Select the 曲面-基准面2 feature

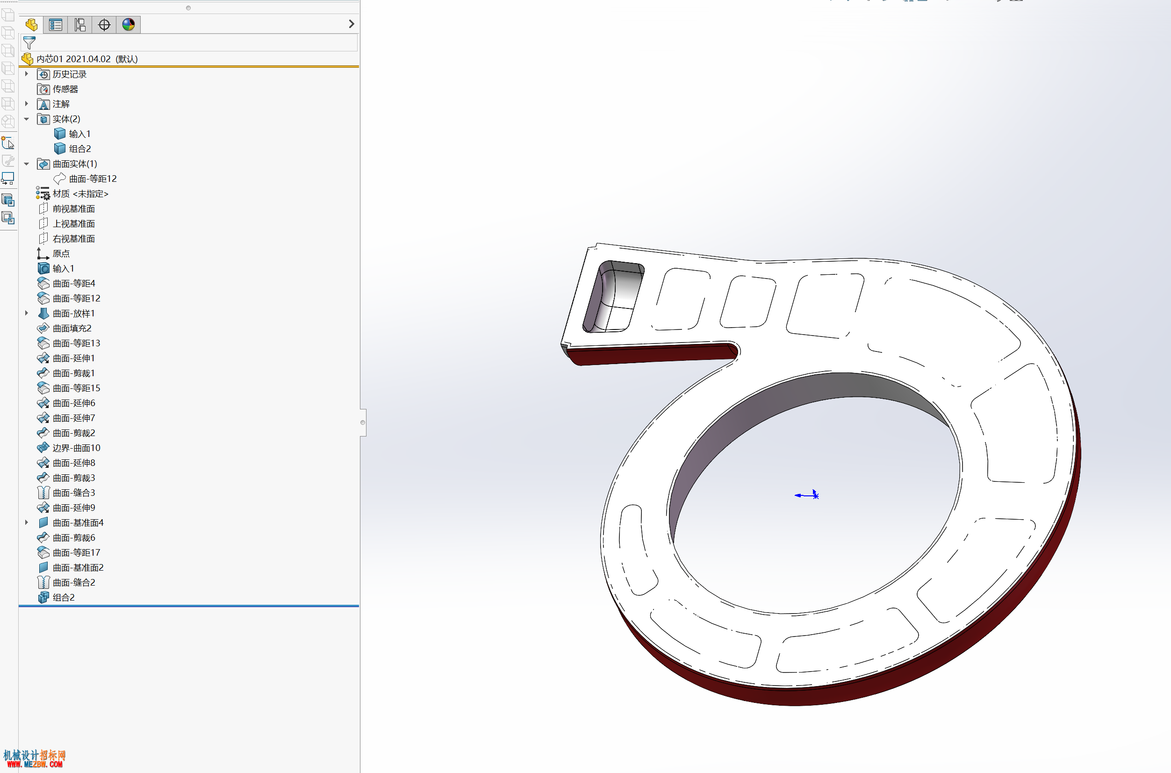(x=71, y=567)
